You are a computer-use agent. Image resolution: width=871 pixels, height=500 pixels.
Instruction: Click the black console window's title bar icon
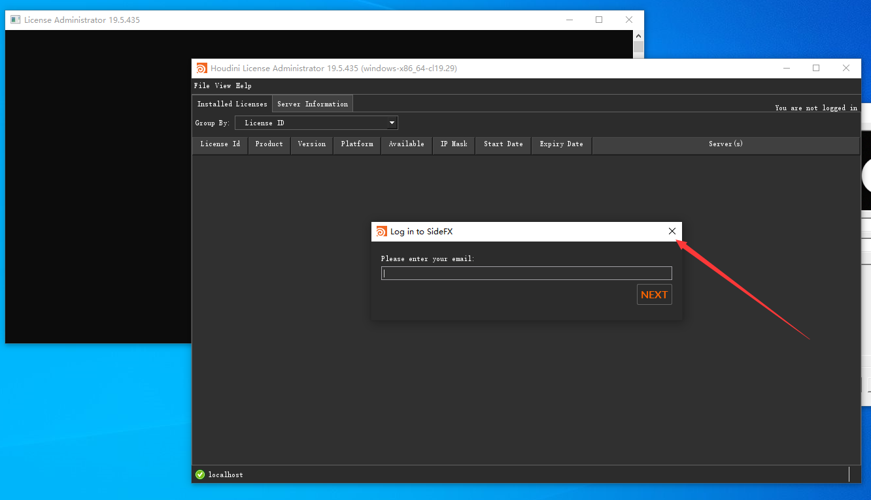point(16,20)
